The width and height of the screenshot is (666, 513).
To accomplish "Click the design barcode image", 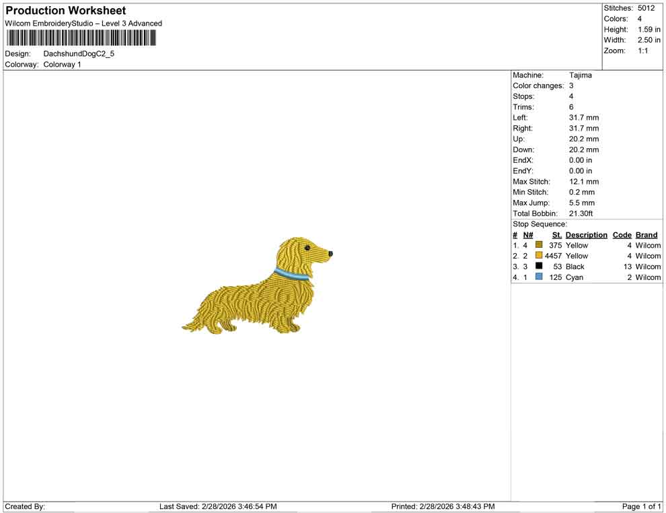I will point(81,38).
